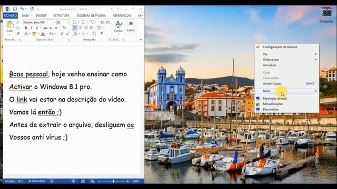Toggle align left paragraph button

[75, 28]
